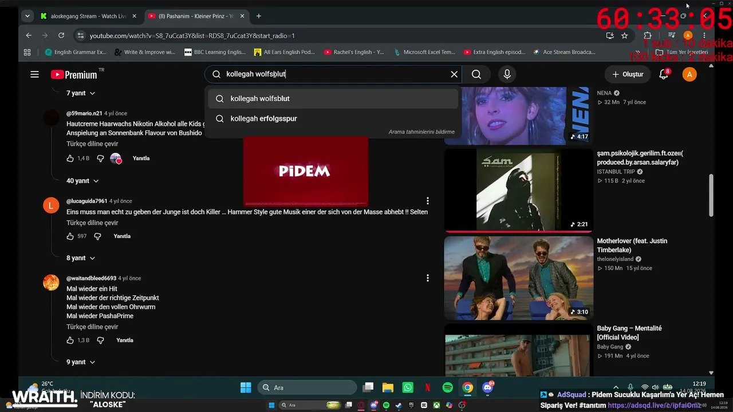Open @waitandbleed6693's channel avatar
This screenshot has height=412, width=733.
pyautogui.click(x=51, y=283)
